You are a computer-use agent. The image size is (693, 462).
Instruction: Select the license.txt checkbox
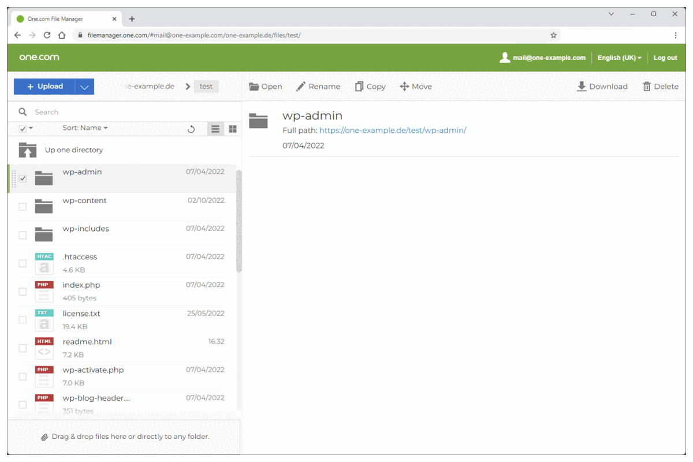22,319
